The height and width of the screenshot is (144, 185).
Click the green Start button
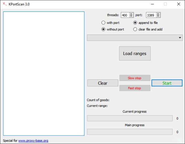tap(167, 83)
